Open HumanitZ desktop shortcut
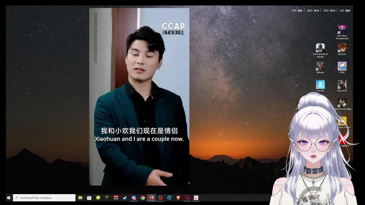 342,86
